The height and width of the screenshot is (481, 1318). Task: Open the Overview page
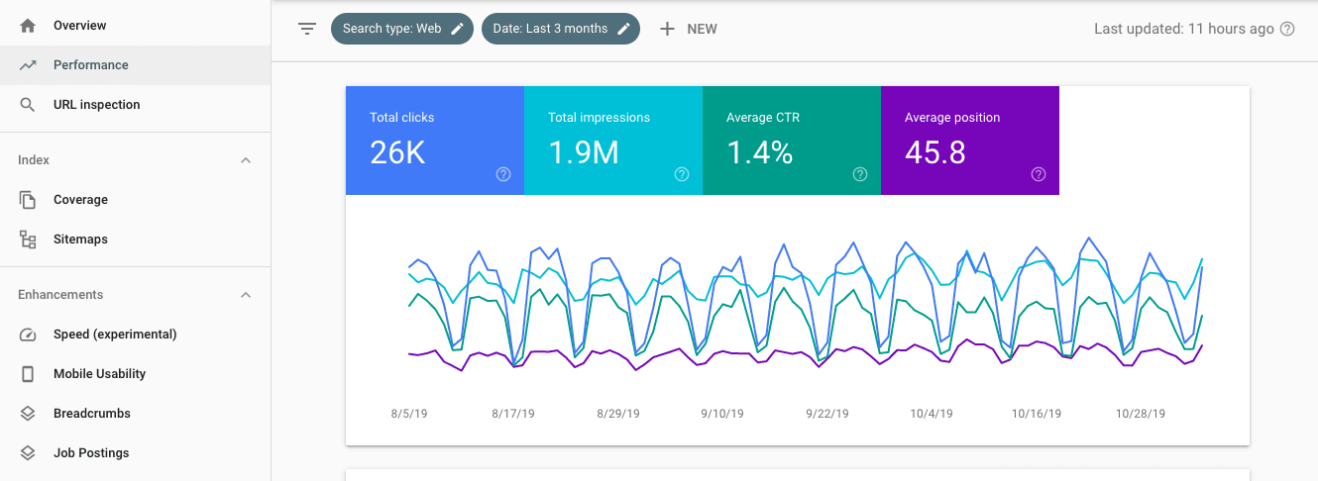pos(79,25)
